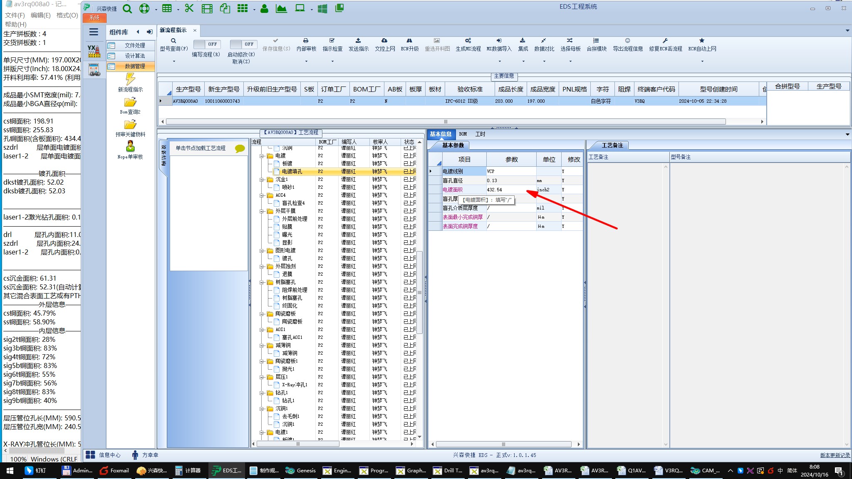Click the 文控上网 cloud icon
The width and height of the screenshot is (852, 479).
pos(384,41)
